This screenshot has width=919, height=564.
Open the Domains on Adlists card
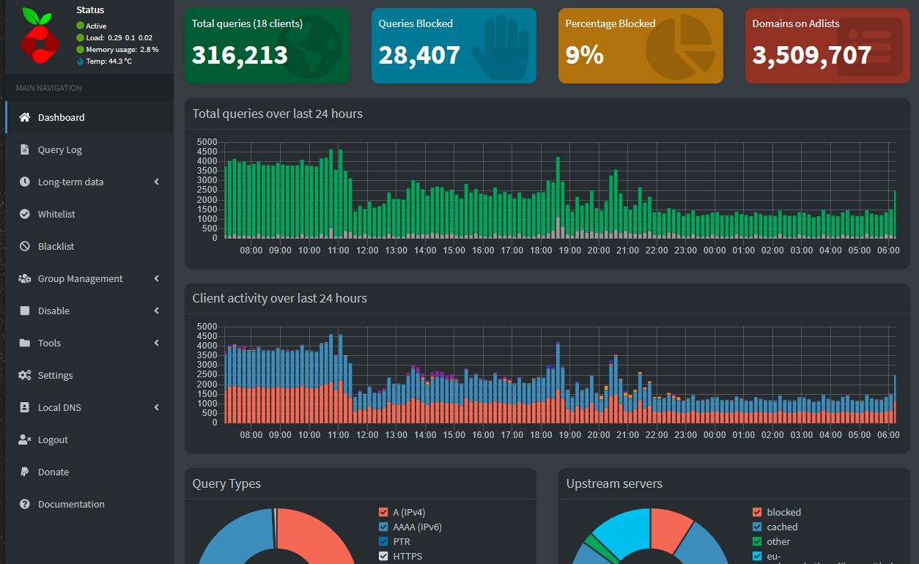(827, 45)
